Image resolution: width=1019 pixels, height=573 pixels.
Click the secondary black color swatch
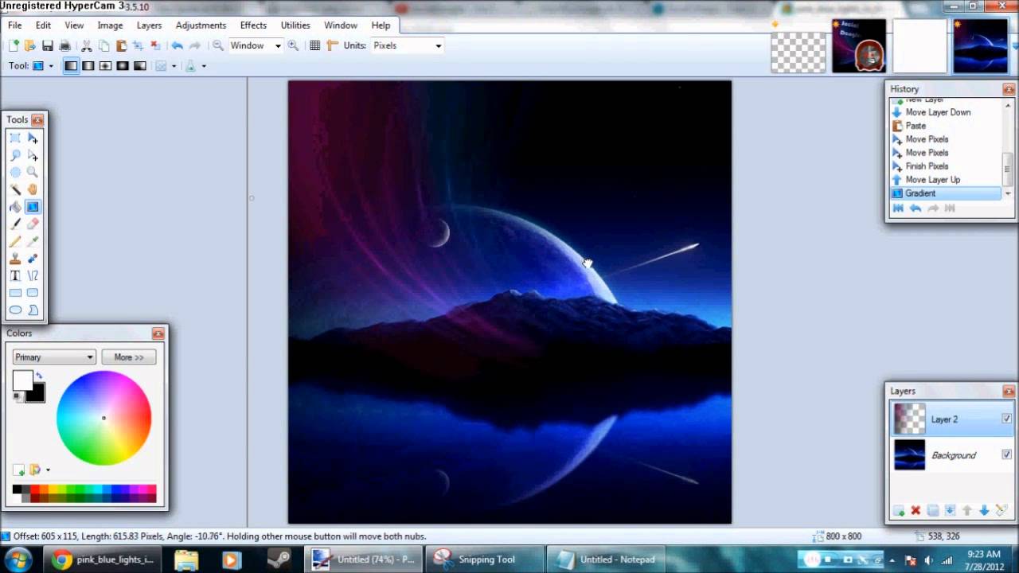coord(35,392)
